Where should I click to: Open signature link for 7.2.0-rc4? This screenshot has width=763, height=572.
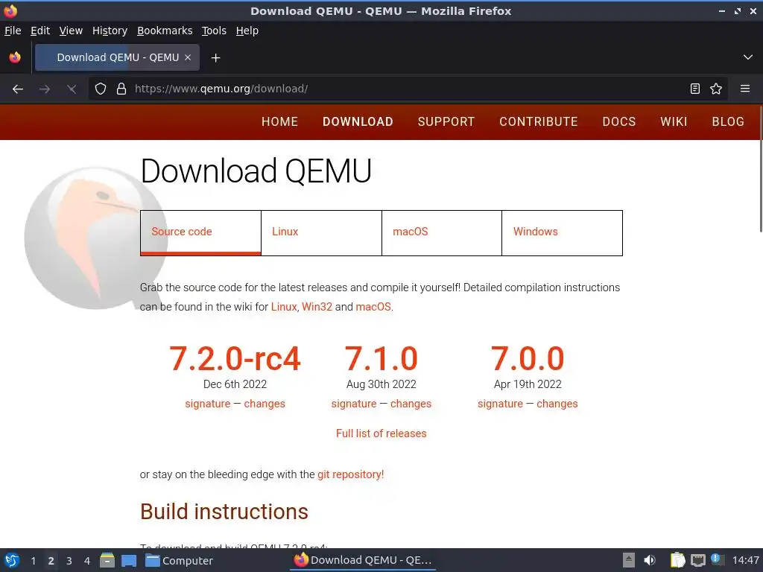(208, 404)
